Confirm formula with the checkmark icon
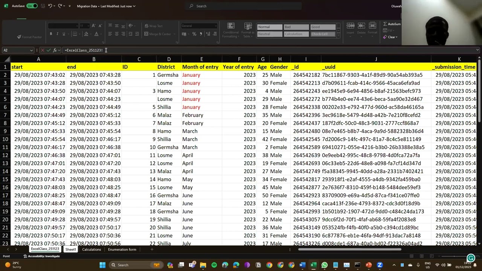The width and height of the screenshot is (482, 271). [x=49, y=50]
